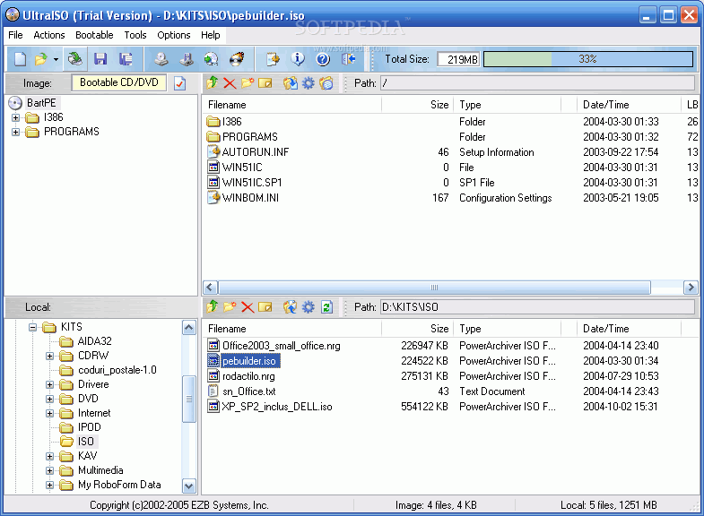The image size is (704, 516).
Task: Click the Convert disc image icon
Action: pyautogui.click(x=211, y=59)
